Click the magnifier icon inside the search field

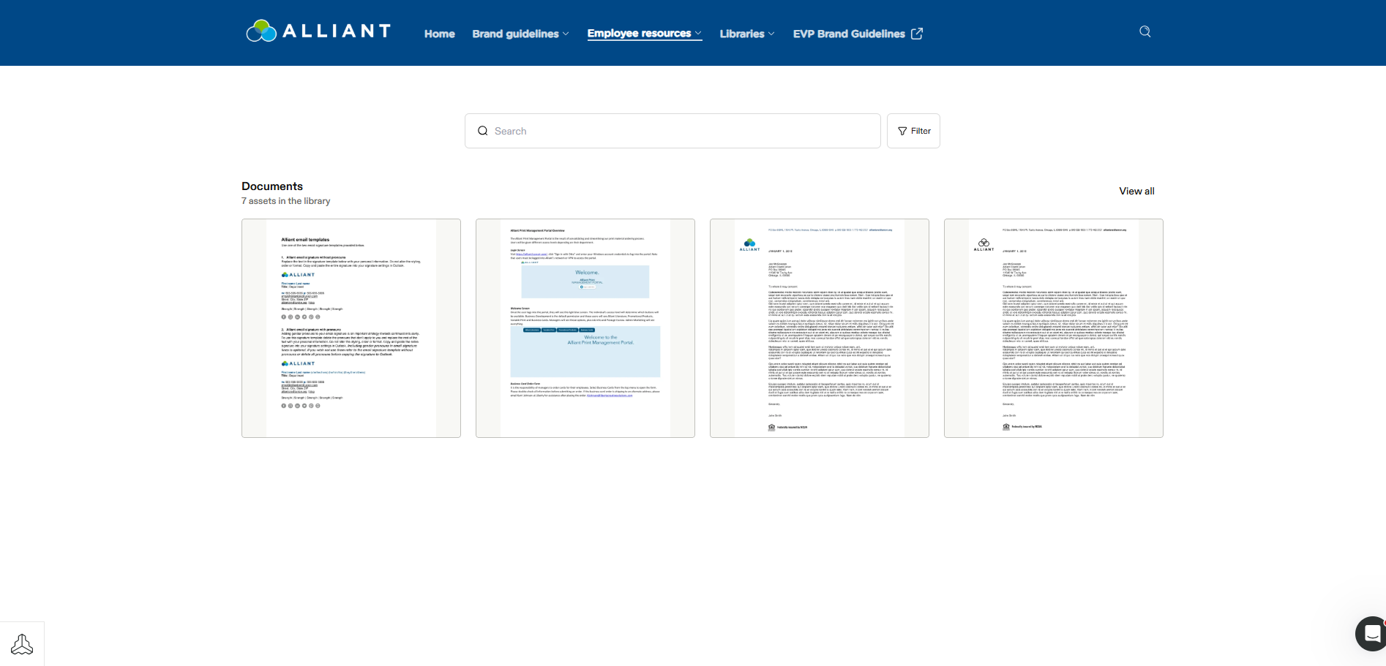(x=482, y=131)
